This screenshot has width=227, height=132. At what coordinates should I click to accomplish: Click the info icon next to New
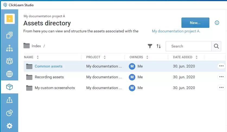click(x=217, y=23)
